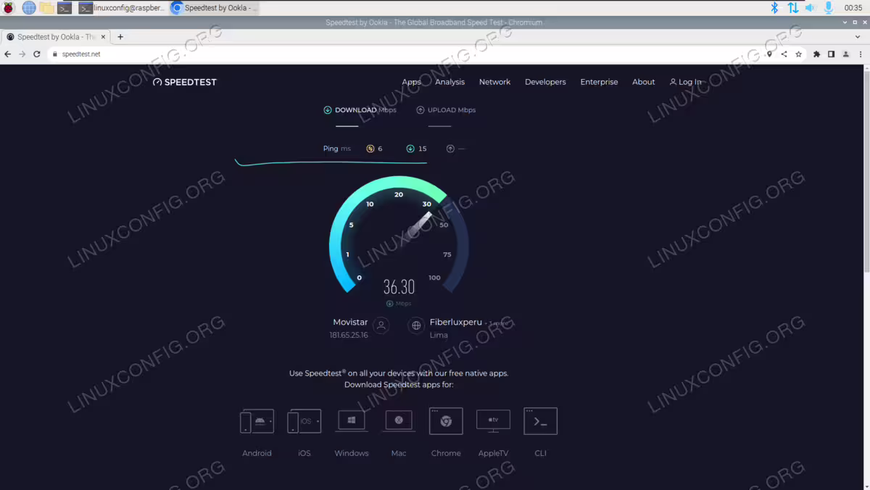Screen dimensions: 870x490
Task: Open the Chromium three-dot menu
Action: (861, 54)
